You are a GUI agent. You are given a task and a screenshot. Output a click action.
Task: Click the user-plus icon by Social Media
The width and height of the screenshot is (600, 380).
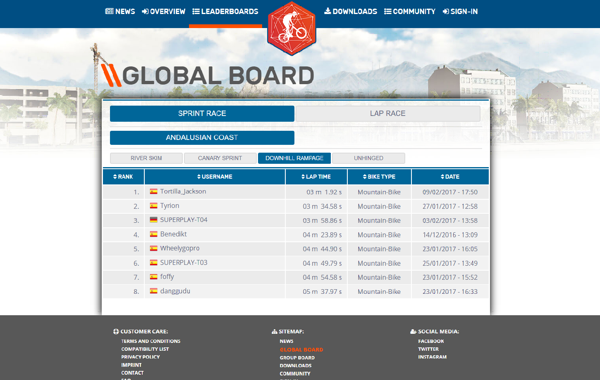pyautogui.click(x=413, y=331)
